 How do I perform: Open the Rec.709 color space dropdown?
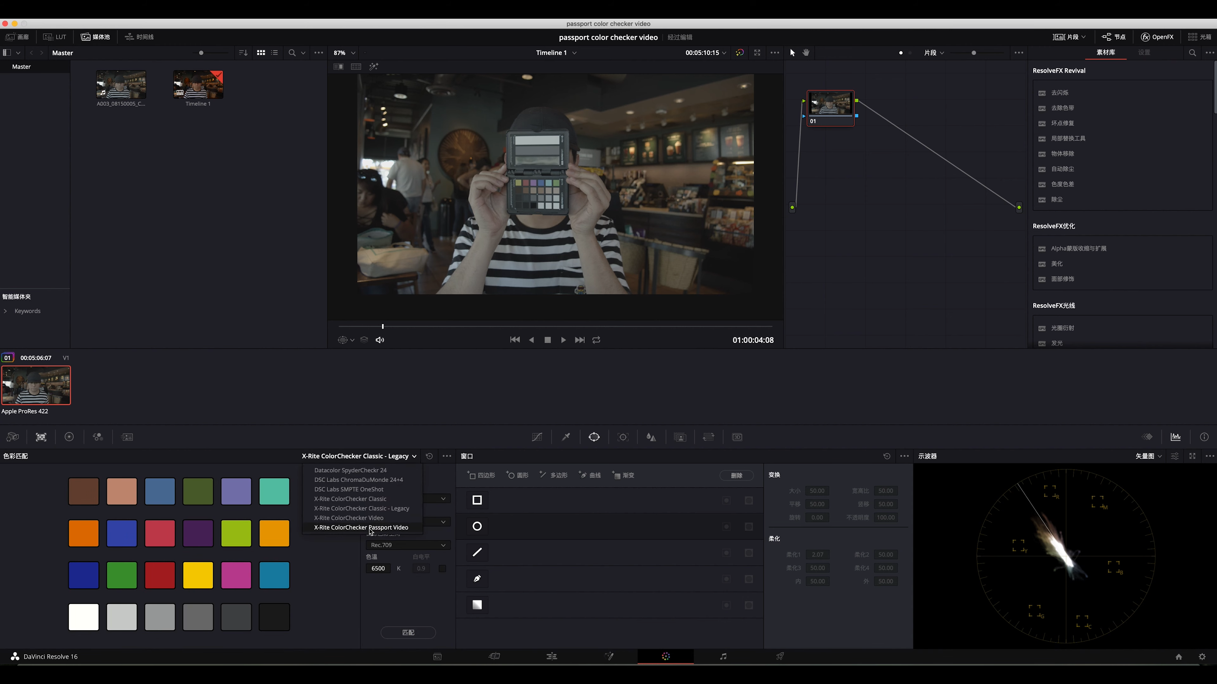coord(408,545)
